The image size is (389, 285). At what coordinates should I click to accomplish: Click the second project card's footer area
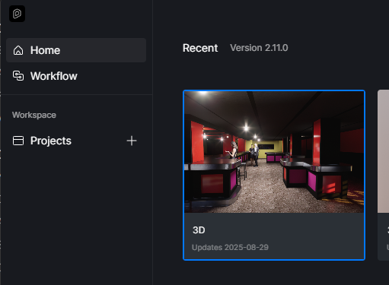tap(384, 236)
